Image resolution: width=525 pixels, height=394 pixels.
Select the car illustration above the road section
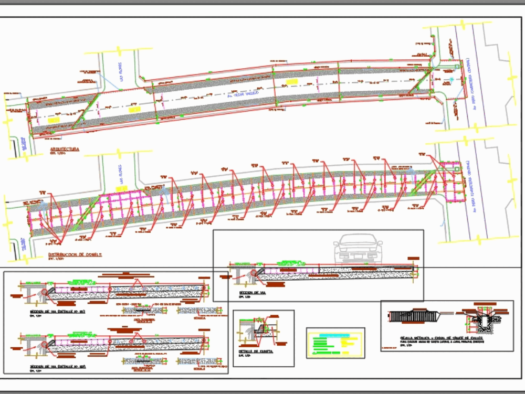pyautogui.click(x=359, y=248)
